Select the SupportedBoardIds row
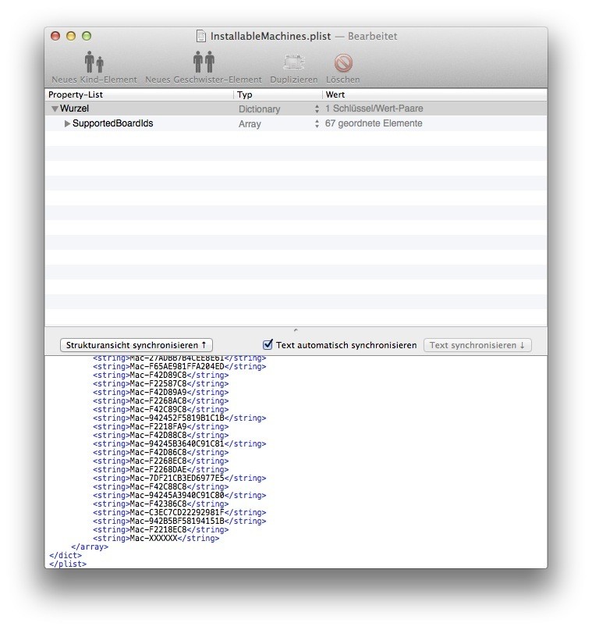Image resolution: width=592 pixels, height=630 pixels. click(296, 123)
